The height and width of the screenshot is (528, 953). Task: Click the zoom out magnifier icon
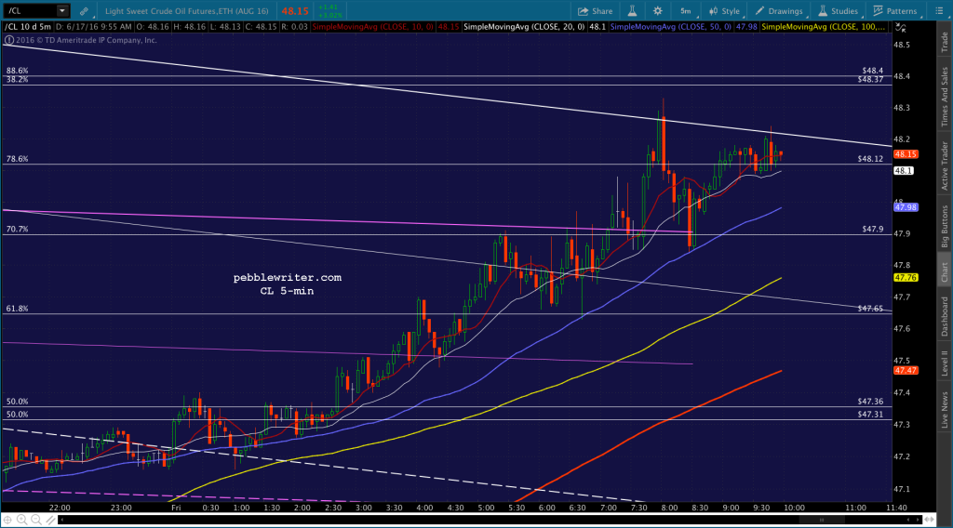click(36, 520)
